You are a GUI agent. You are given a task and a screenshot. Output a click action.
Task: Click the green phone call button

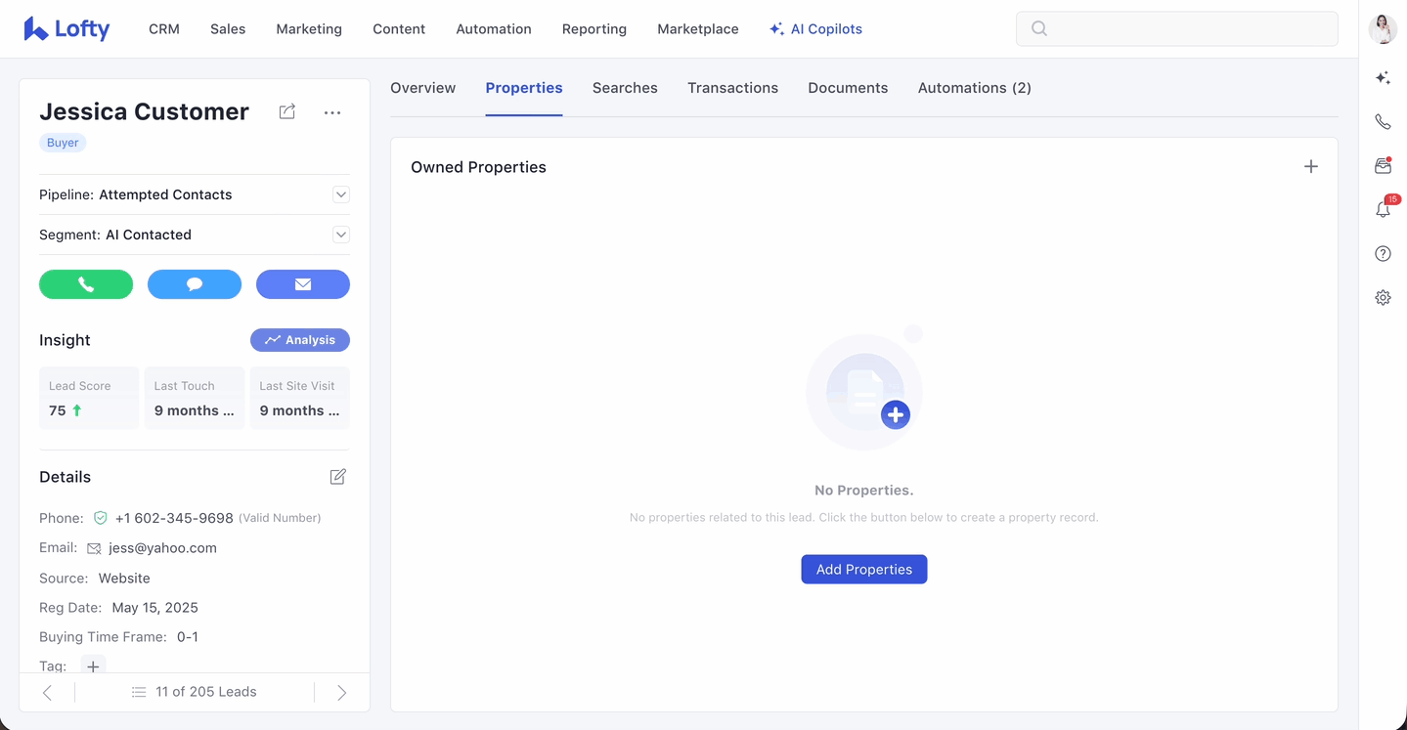click(x=86, y=284)
